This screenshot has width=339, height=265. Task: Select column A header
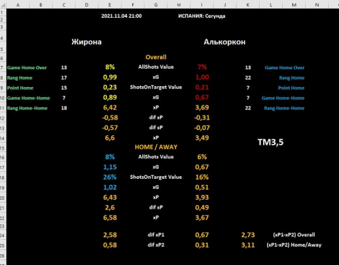pyautogui.click(x=18, y=5)
